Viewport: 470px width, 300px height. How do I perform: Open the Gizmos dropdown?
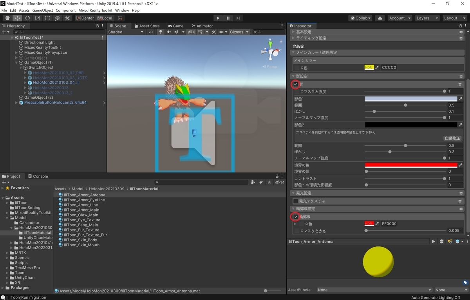[x=239, y=32]
